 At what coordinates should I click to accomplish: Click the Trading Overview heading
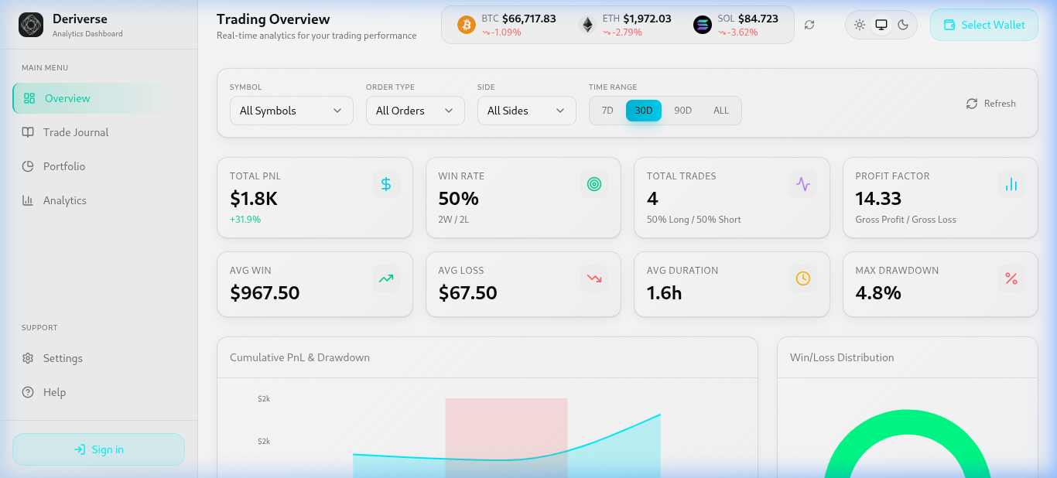tap(273, 19)
